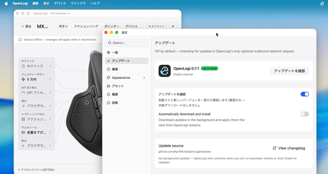Click the Up to date badge
This screenshot has width=328, height=174.
click(209, 68)
